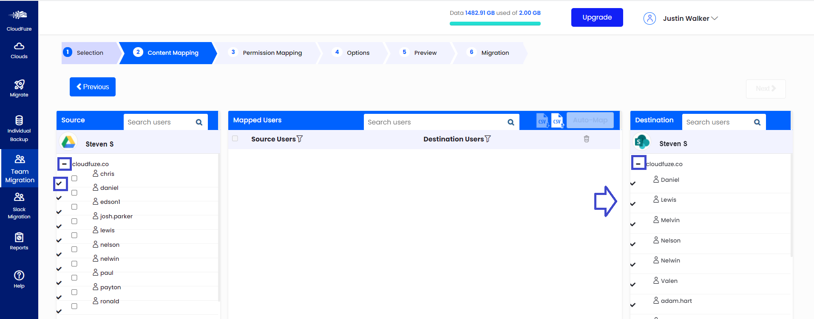Viewport: 814px width, 319px height.
Task: Collapse the destination cloudfuze.co tree
Action: pyautogui.click(x=638, y=164)
